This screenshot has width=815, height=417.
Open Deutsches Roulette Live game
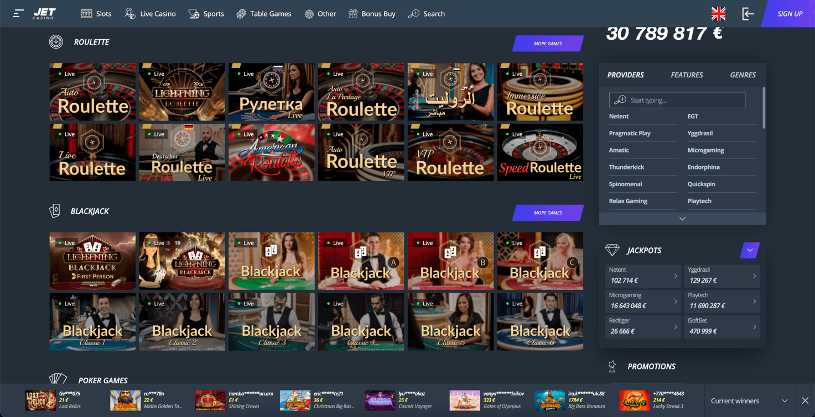coord(182,152)
